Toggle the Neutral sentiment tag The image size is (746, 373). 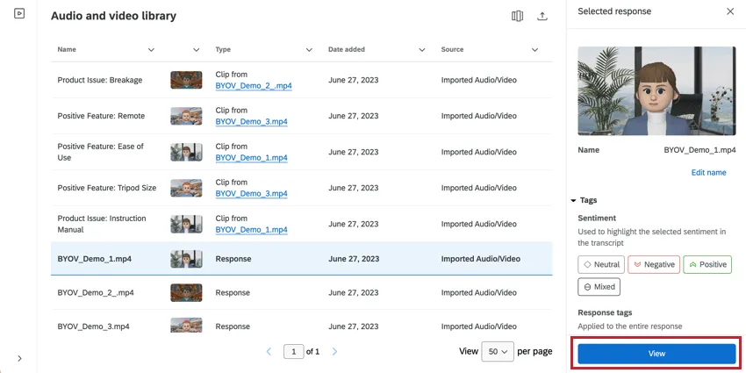click(x=600, y=264)
